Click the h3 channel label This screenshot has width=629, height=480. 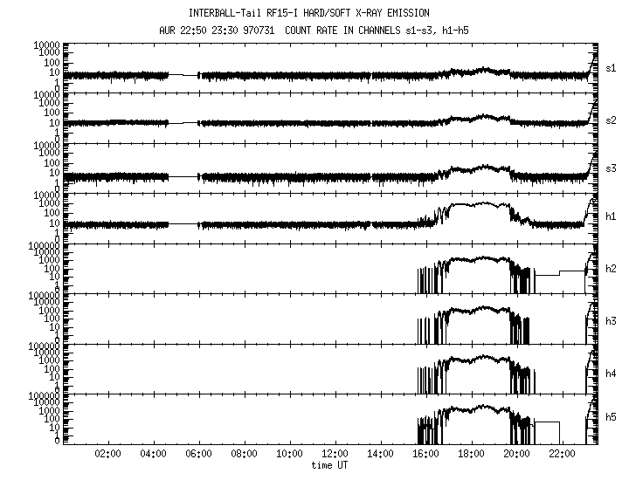pyautogui.click(x=612, y=322)
